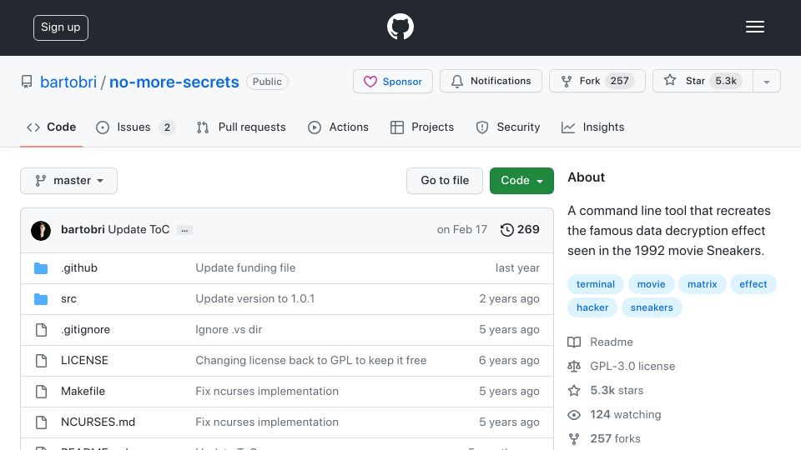Click the forks icon in About sidebar

pyautogui.click(x=574, y=439)
